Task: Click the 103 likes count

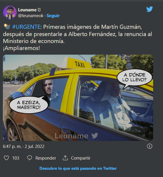Action: [16, 158]
